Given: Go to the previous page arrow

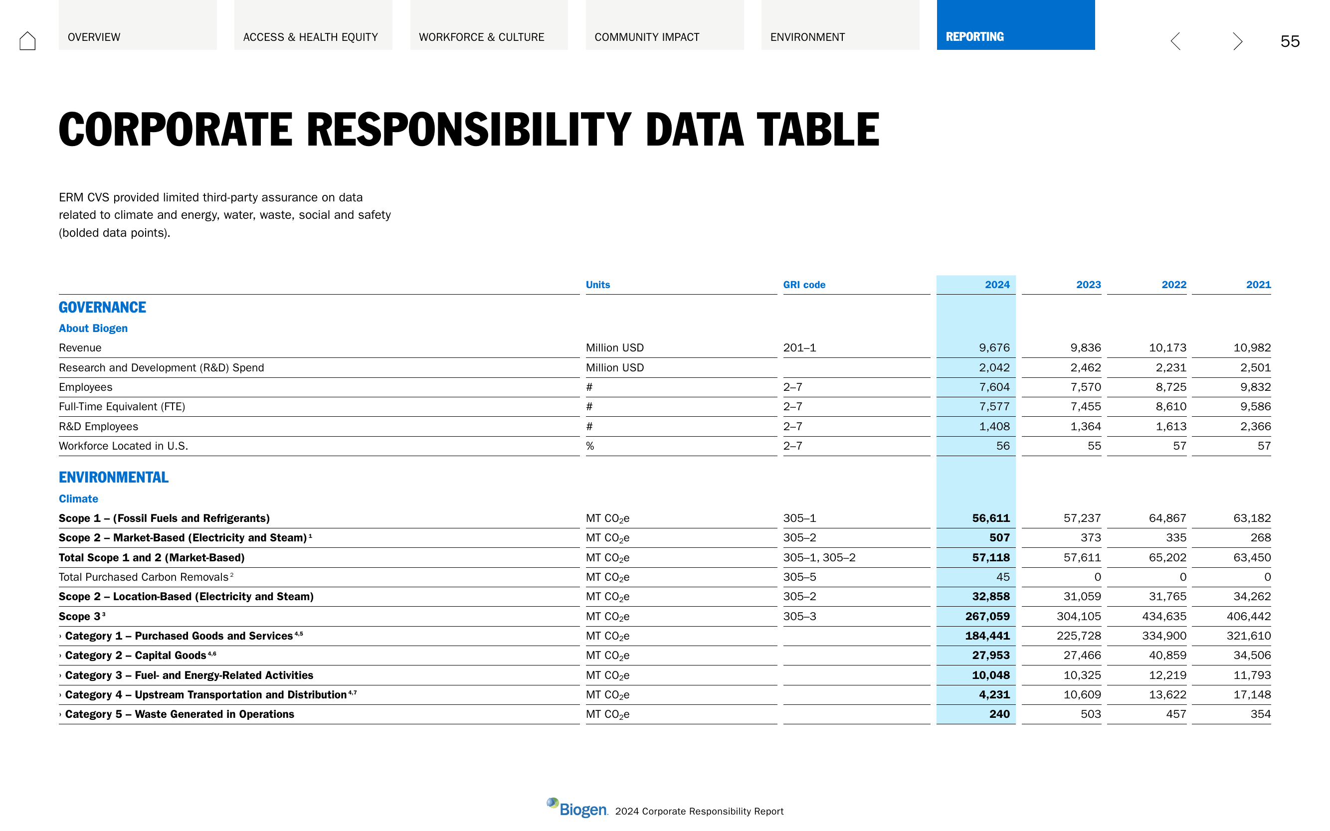Looking at the screenshot, I should pos(1175,41).
